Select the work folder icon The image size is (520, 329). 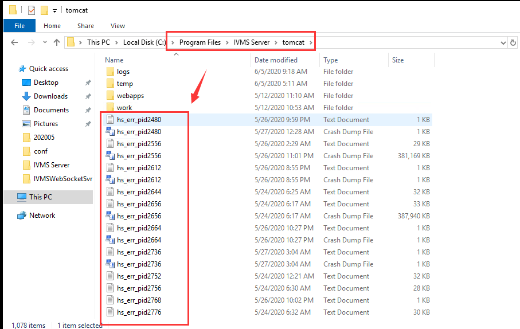pyautogui.click(x=110, y=107)
